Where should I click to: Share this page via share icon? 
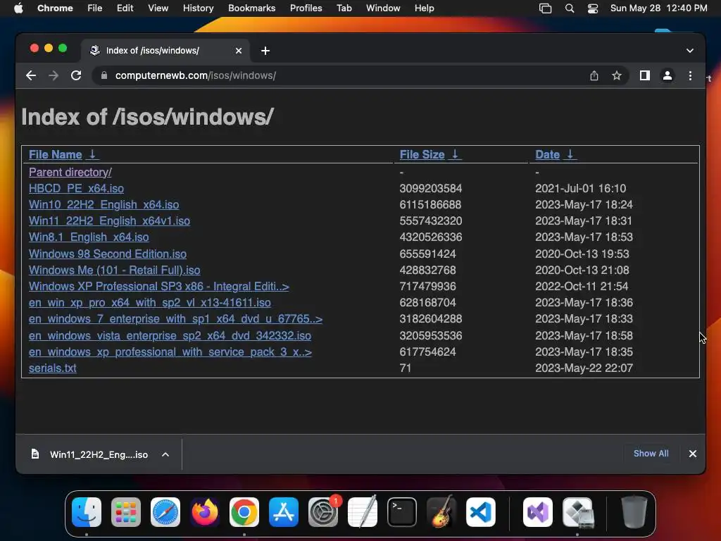tap(594, 75)
